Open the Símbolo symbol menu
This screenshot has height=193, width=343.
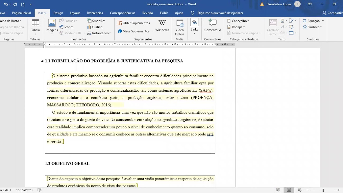pos(312,27)
